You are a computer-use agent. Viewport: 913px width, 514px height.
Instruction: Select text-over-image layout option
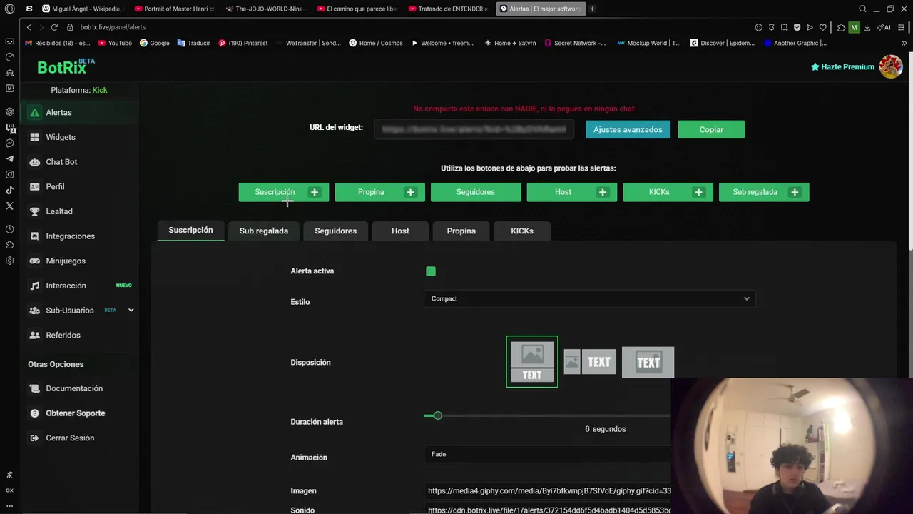[648, 362]
